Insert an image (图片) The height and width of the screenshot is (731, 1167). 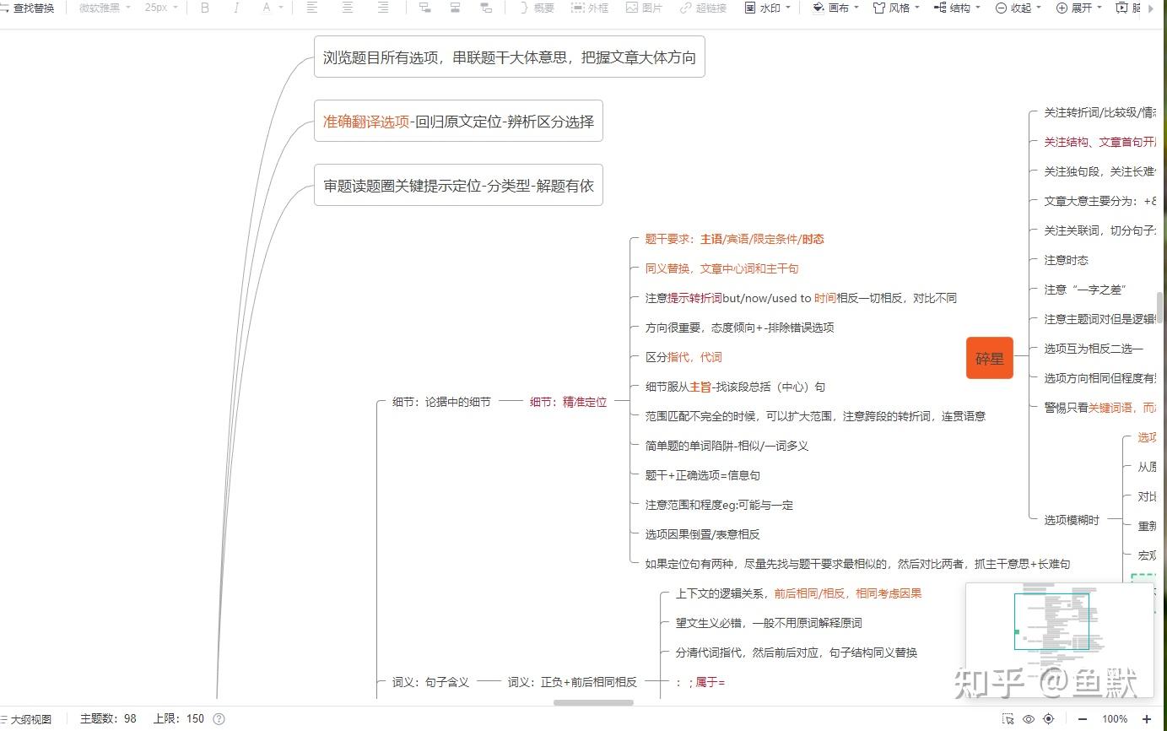[x=644, y=8]
